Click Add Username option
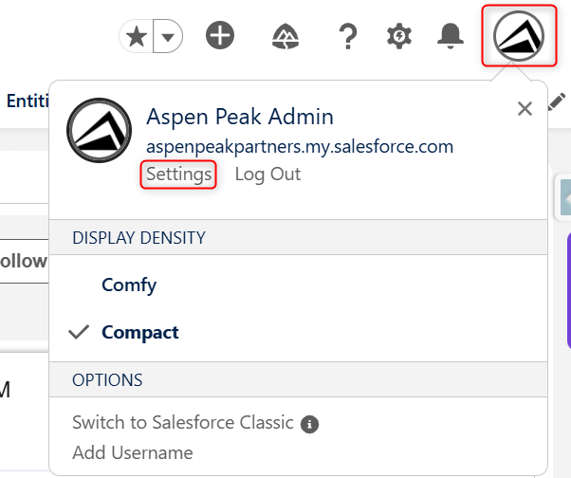Viewport: 571px width, 478px height. coord(133,453)
